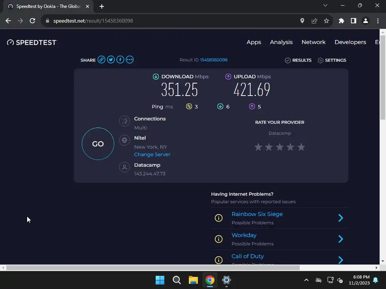Rate provider two stars
Screen dimensions: 386x289
269,147
